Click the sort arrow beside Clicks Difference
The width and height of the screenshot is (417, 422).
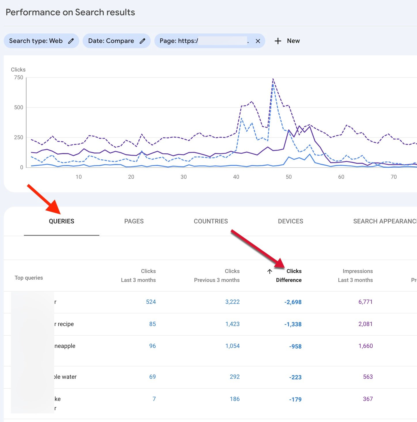[270, 271]
